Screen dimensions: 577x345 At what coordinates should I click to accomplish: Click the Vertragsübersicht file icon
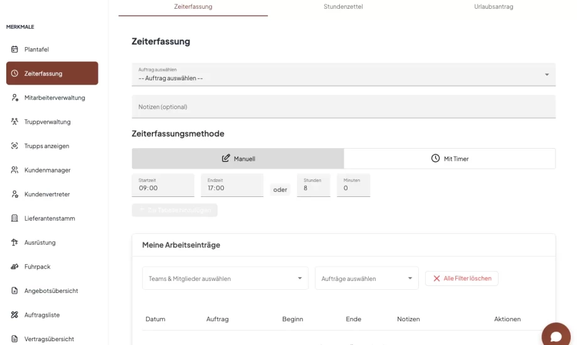[x=14, y=339]
